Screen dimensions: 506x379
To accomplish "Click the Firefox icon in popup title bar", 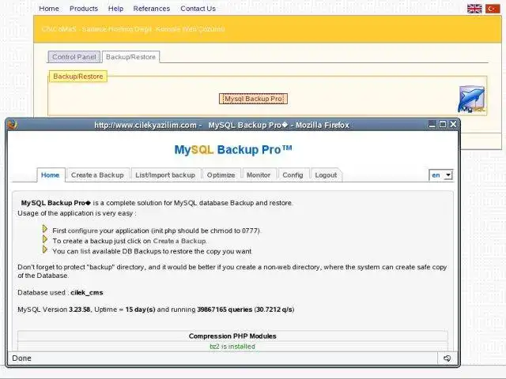I will 13,125.
